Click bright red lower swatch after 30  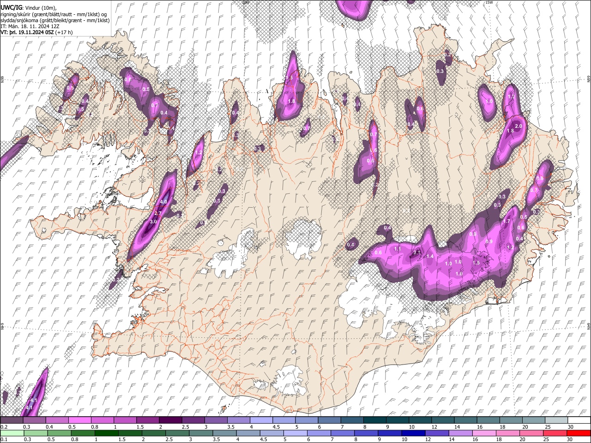point(579,433)
